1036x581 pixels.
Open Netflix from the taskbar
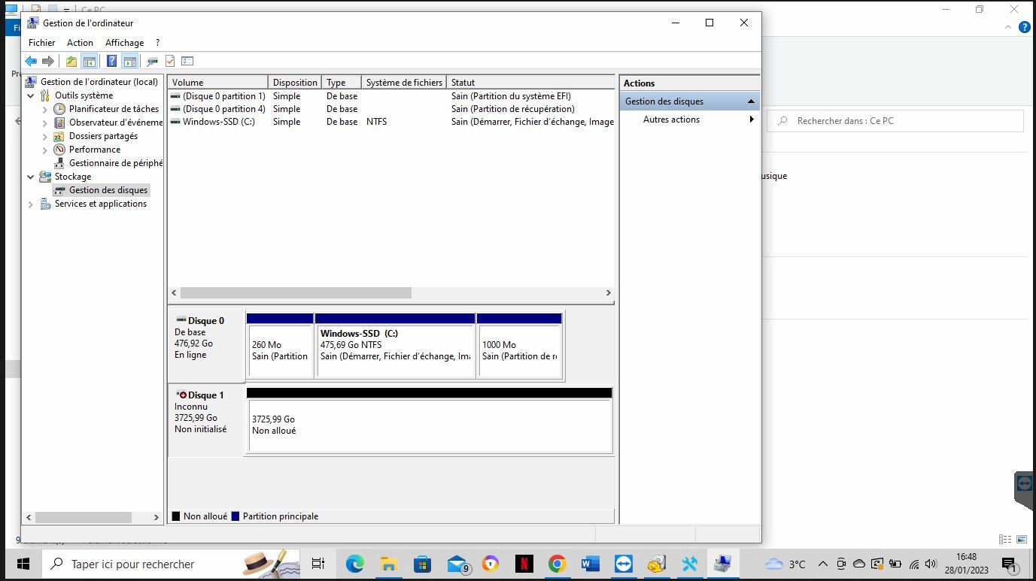(524, 564)
